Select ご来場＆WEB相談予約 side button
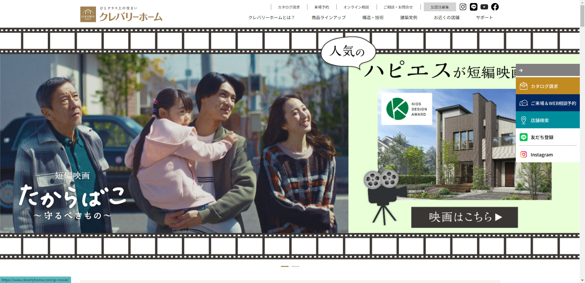The height and width of the screenshot is (283, 585). (x=548, y=103)
